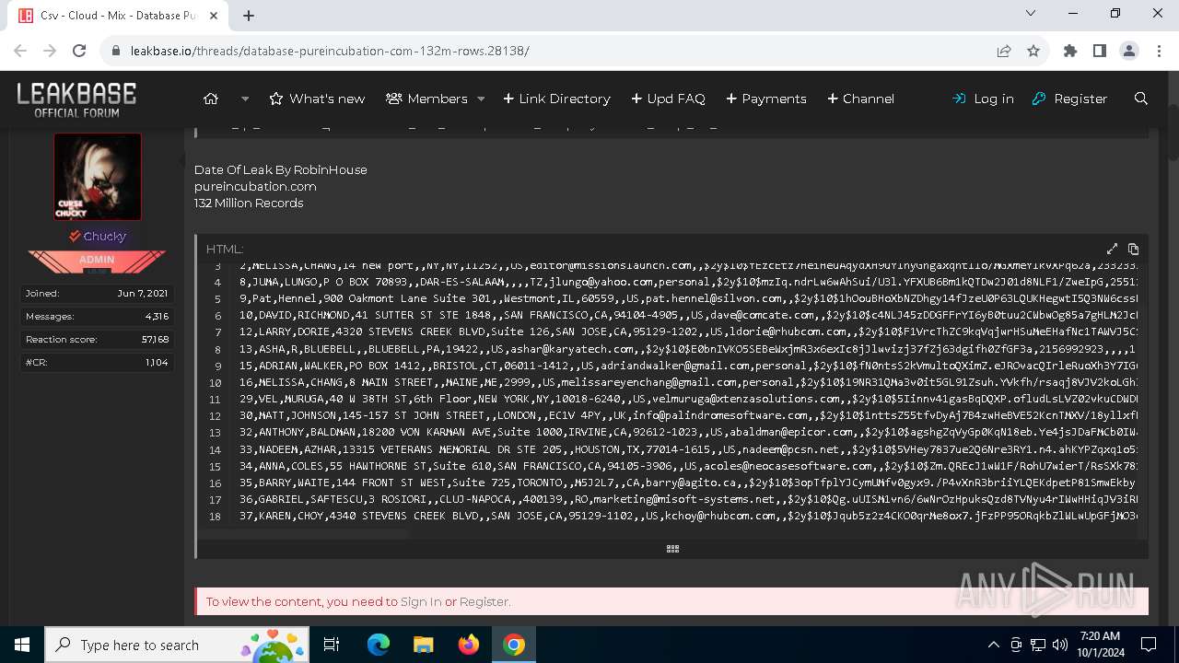Copy the HTML code block contents
1179x663 pixels.
click(1133, 249)
